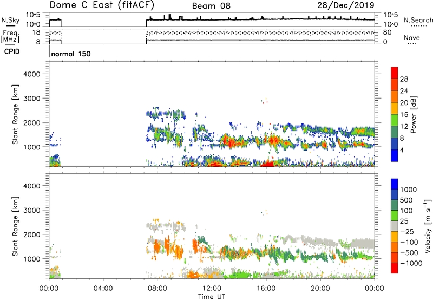Click the 'Beam 08' label

211,6
